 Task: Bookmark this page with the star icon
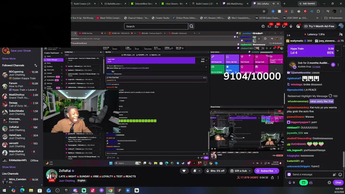tap(264, 11)
